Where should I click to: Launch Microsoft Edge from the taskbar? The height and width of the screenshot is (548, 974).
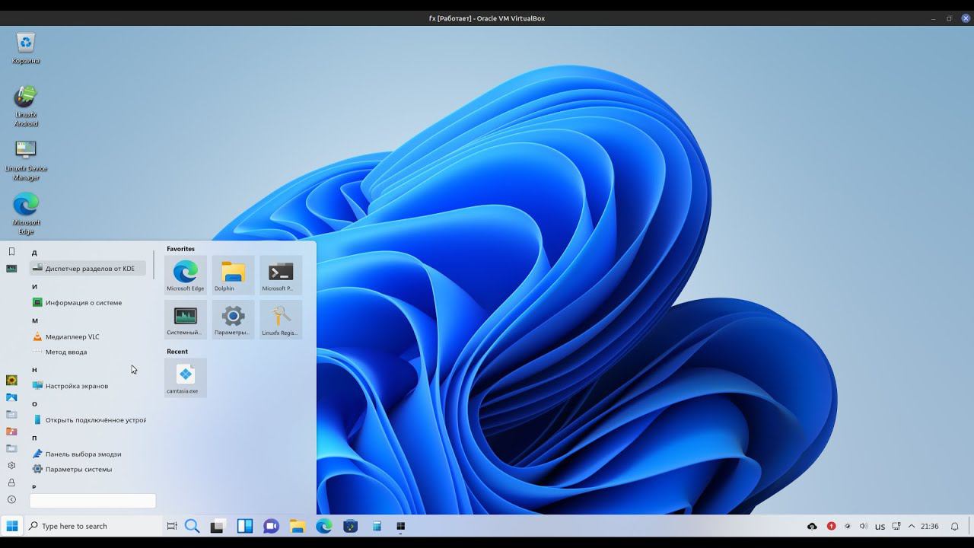coord(324,526)
